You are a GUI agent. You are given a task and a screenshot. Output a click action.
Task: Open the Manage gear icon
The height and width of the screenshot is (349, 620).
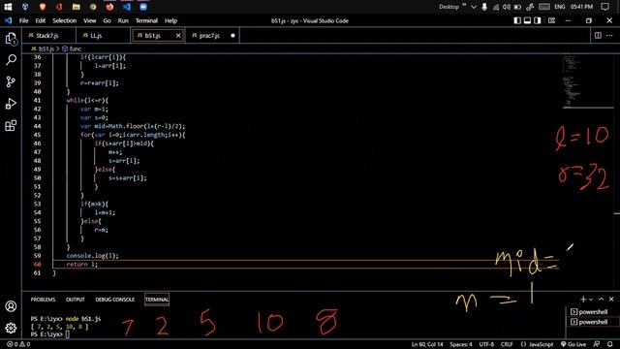[11, 328]
